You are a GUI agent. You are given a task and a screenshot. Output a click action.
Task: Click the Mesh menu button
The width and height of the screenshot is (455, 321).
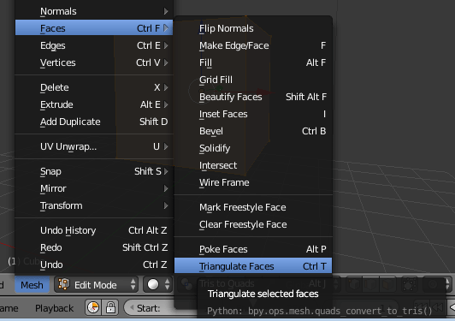(x=32, y=285)
